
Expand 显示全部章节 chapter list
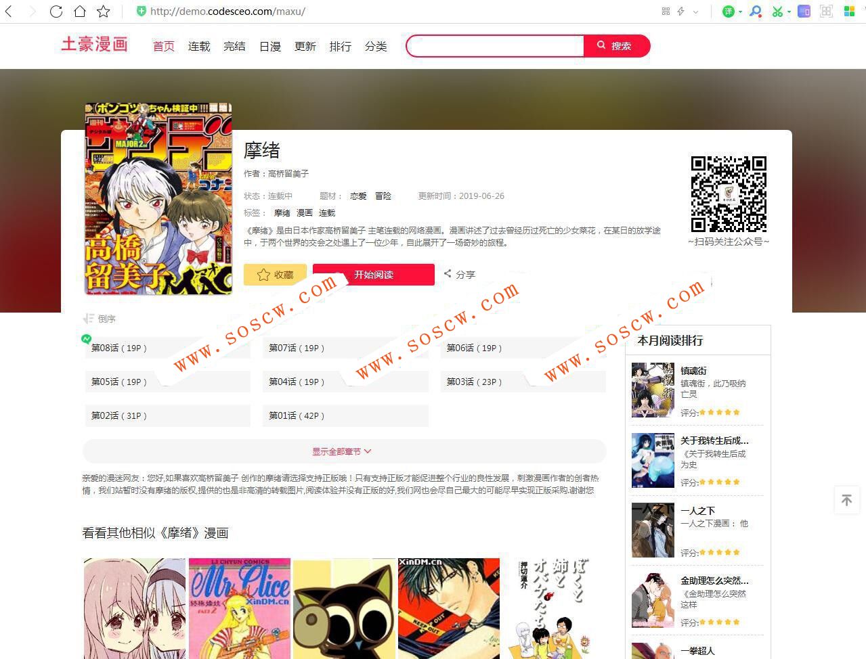pyautogui.click(x=344, y=451)
